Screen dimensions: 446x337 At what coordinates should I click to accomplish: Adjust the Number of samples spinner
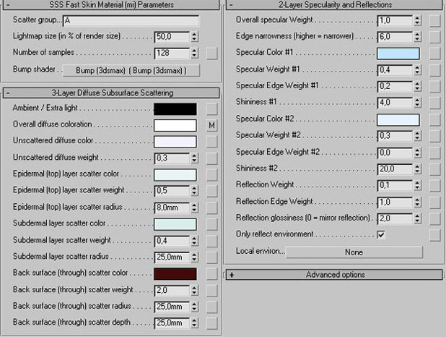click(x=194, y=54)
